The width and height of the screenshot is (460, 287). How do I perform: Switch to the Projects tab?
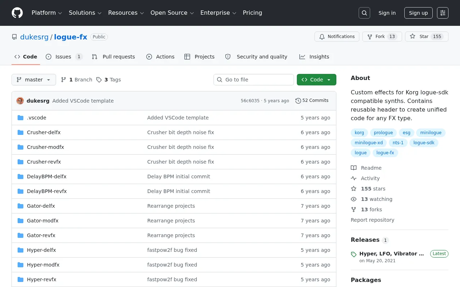click(199, 57)
